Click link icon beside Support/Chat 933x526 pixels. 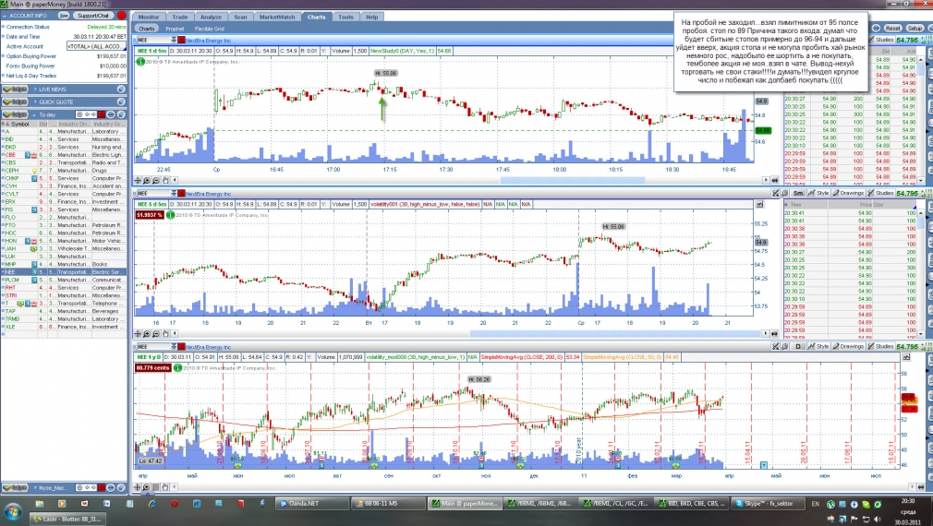(65, 15)
